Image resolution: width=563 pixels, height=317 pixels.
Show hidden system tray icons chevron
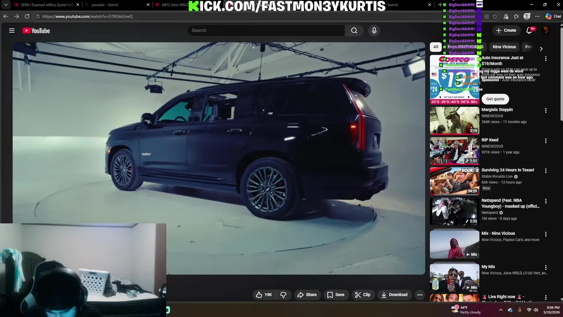(x=501, y=310)
